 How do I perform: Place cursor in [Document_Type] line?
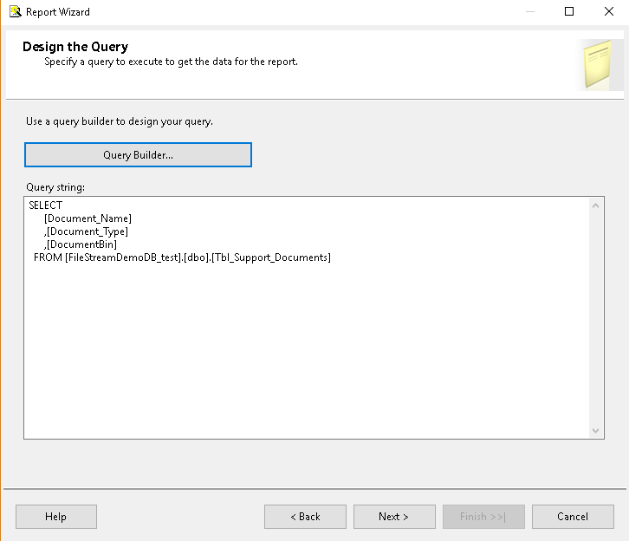point(87,231)
